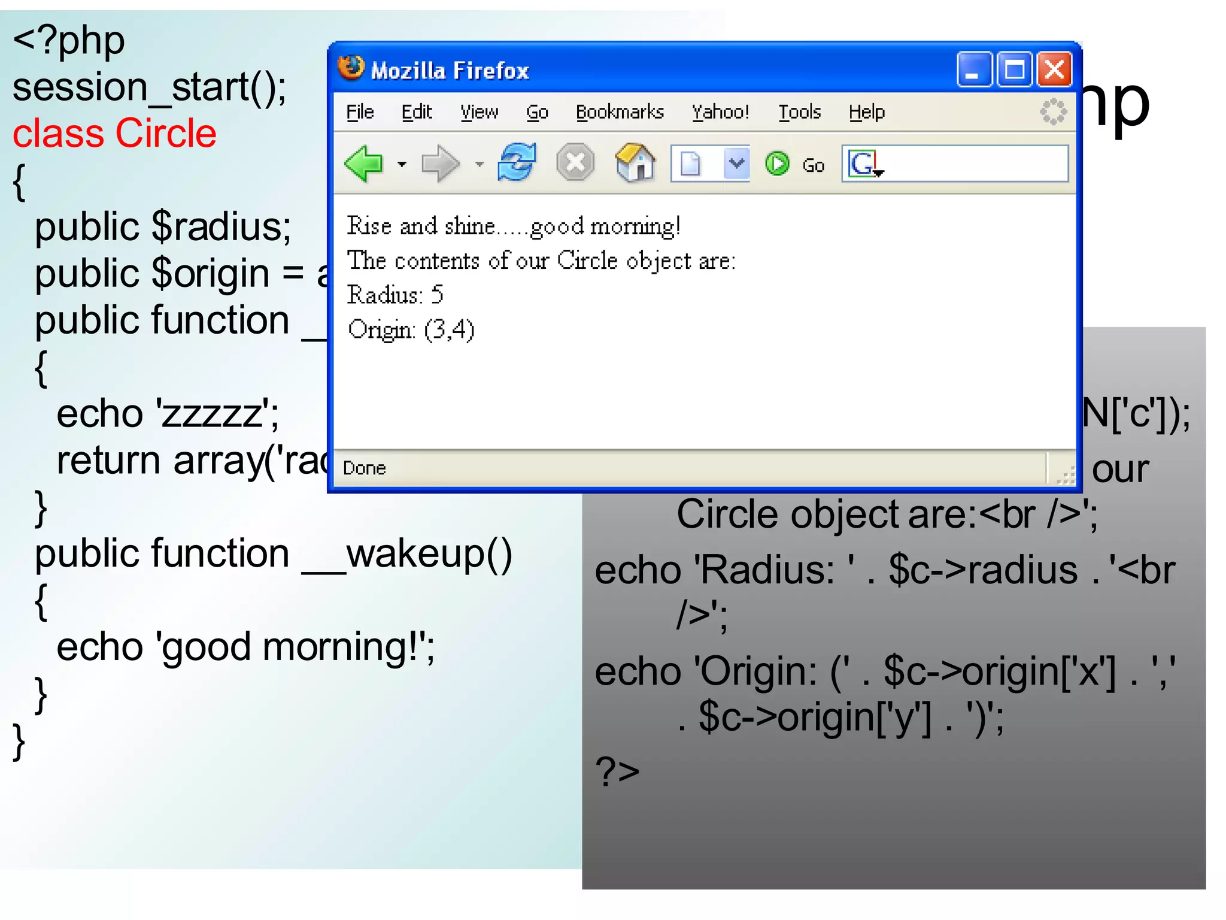Click the Stop loading X icon
The width and height of the screenshot is (1226, 920).
pos(575,162)
